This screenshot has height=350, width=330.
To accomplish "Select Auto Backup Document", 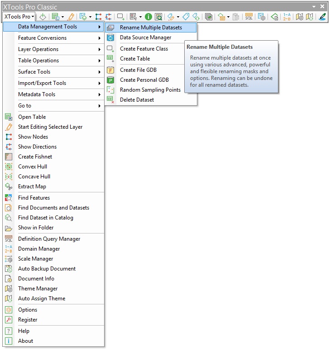I will tap(54, 269).
